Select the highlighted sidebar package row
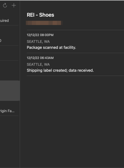The height and width of the screenshot is (168, 124). click(10, 91)
